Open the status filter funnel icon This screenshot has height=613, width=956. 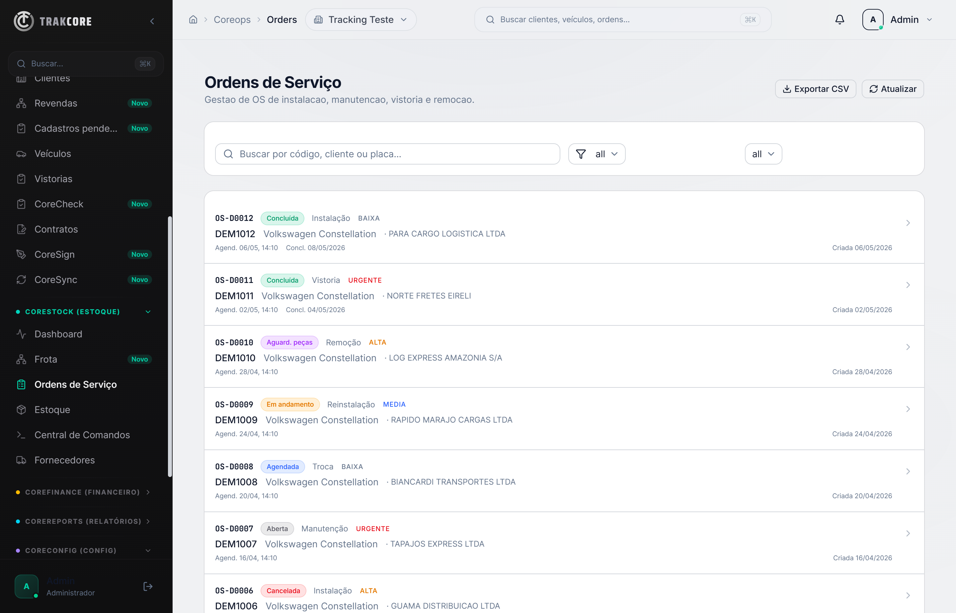point(581,154)
